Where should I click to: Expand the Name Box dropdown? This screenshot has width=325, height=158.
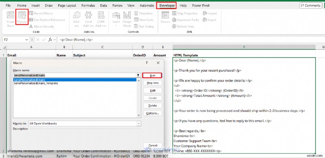26,40
